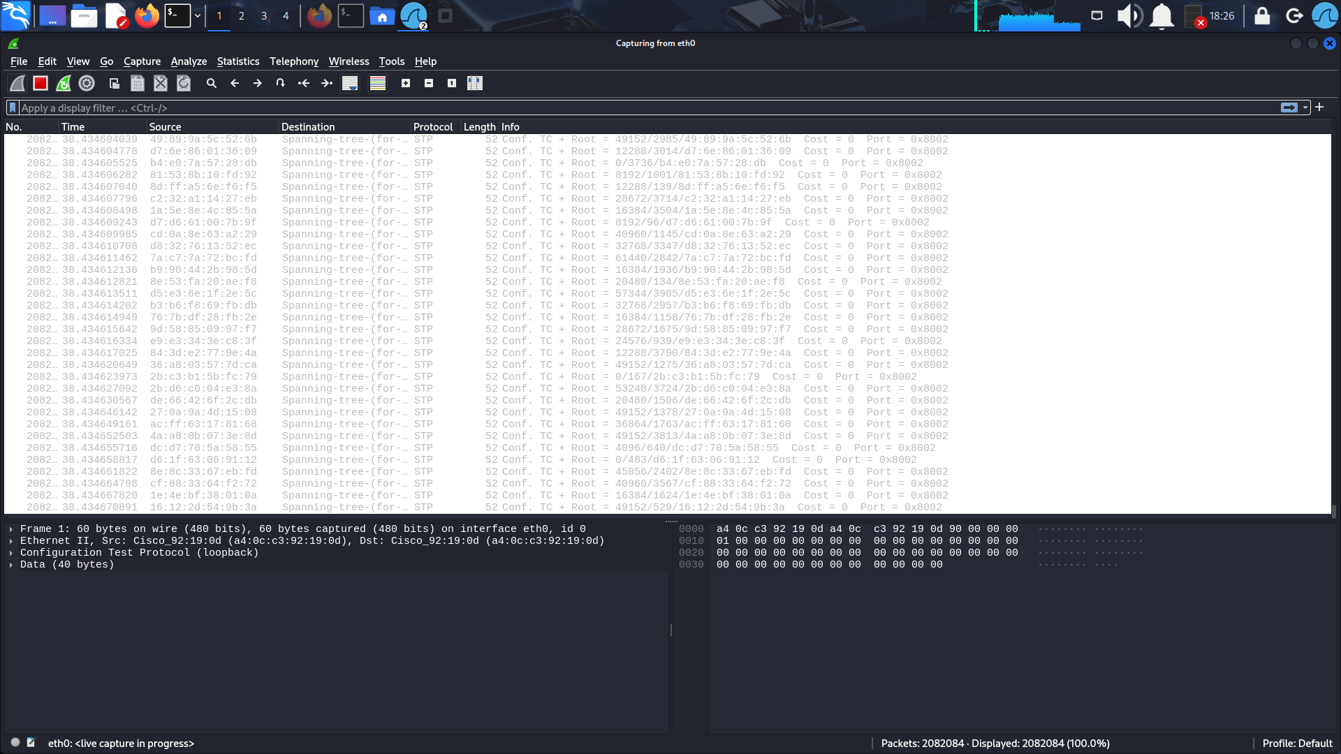This screenshot has width=1341, height=754.
Task: Open a capture file icon
Action: pos(115,83)
